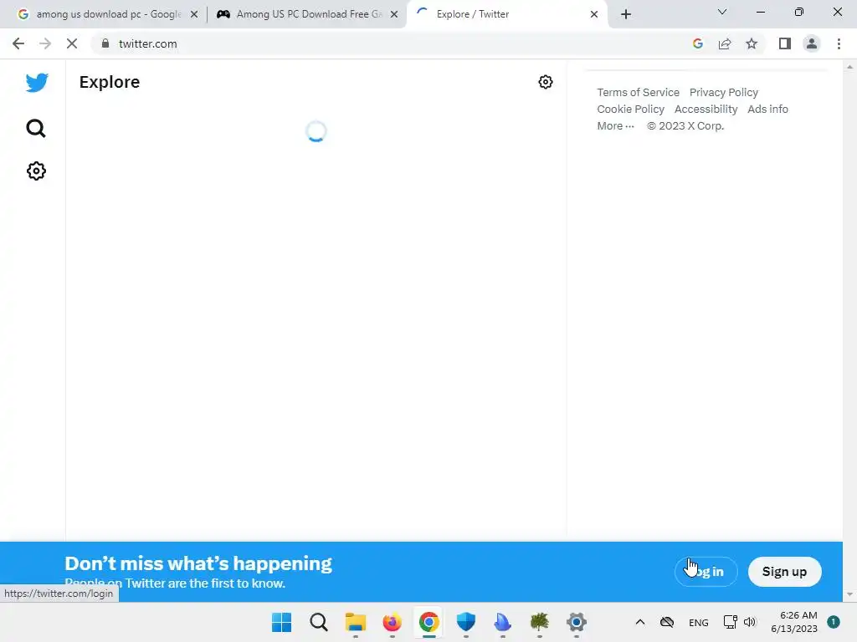This screenshot has height=642, width=857.
Task: Click the Sign up button
Action: tap(784, 572)
